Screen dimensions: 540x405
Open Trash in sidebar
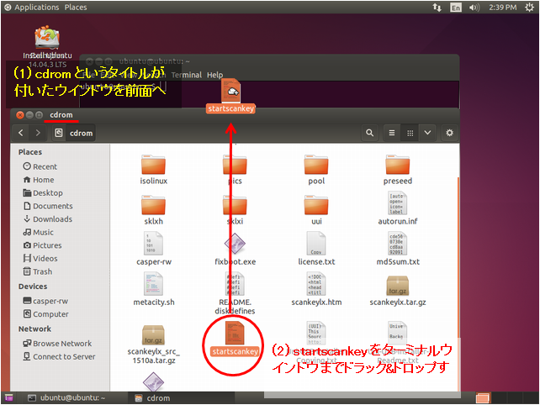38,271
